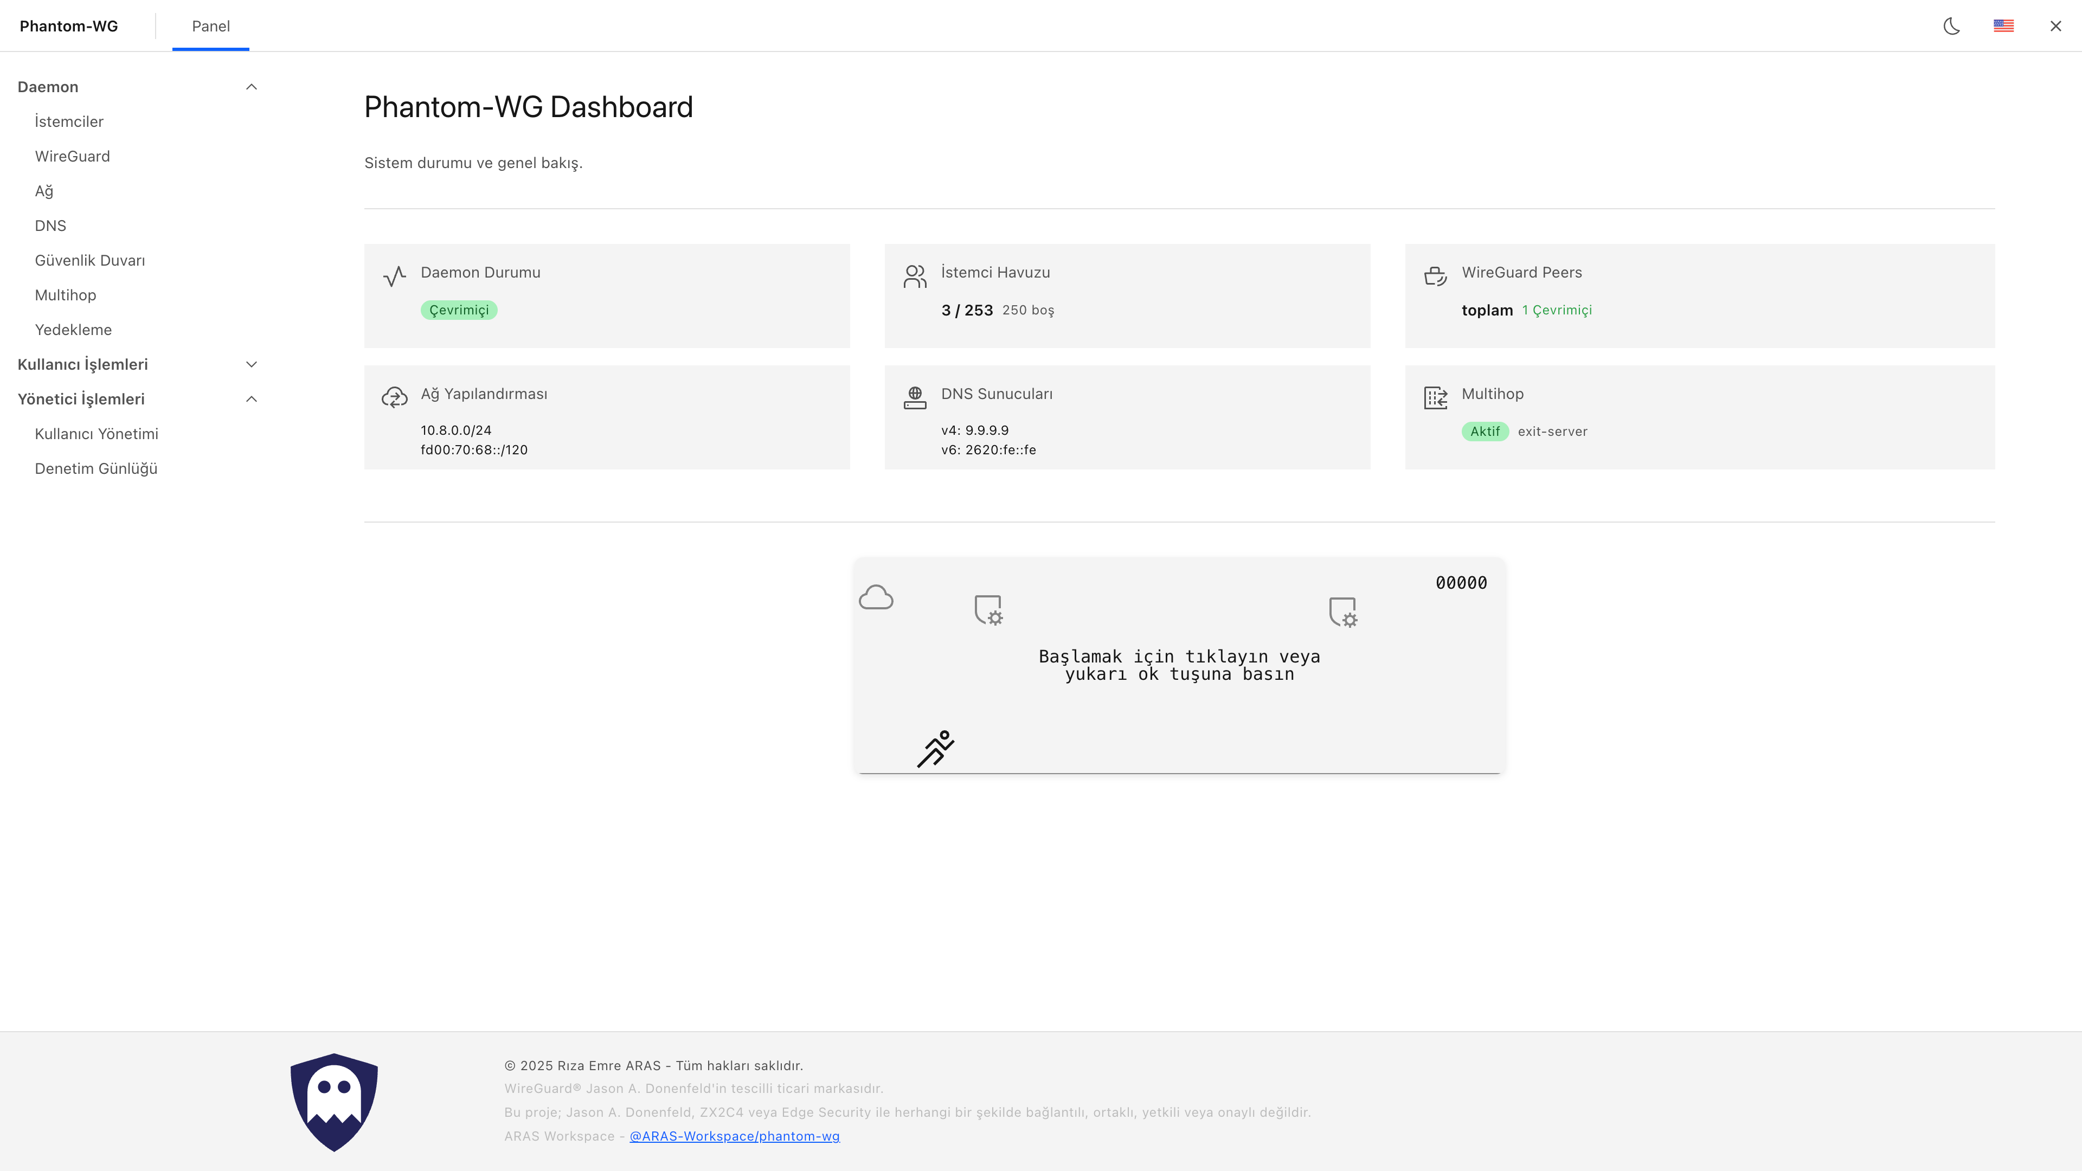Open the WireGuard menu item

click(72, 156)
